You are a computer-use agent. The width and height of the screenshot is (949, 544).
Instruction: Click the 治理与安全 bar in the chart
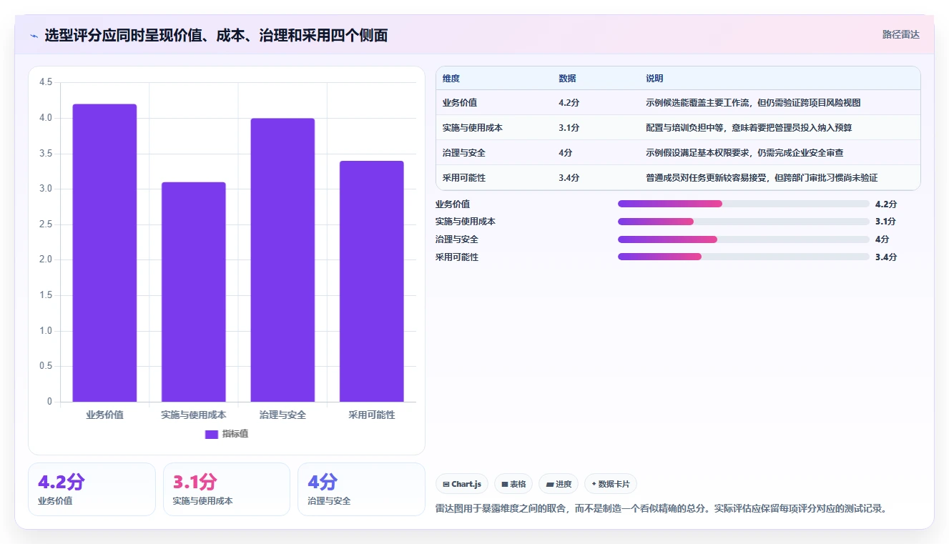coord(282,260)
